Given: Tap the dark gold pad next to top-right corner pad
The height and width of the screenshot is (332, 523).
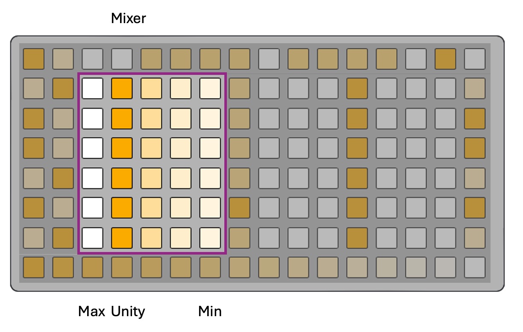Looking at the screenshot, I should [x=445, y=59].
